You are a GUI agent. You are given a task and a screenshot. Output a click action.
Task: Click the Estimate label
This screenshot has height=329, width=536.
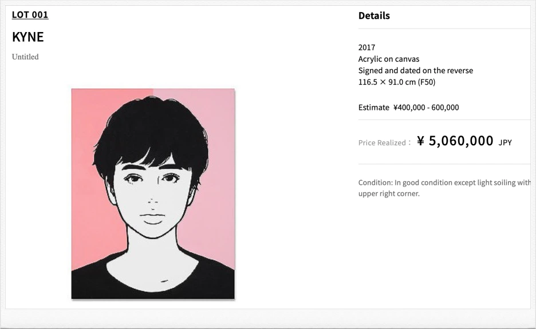pos(373,108)
